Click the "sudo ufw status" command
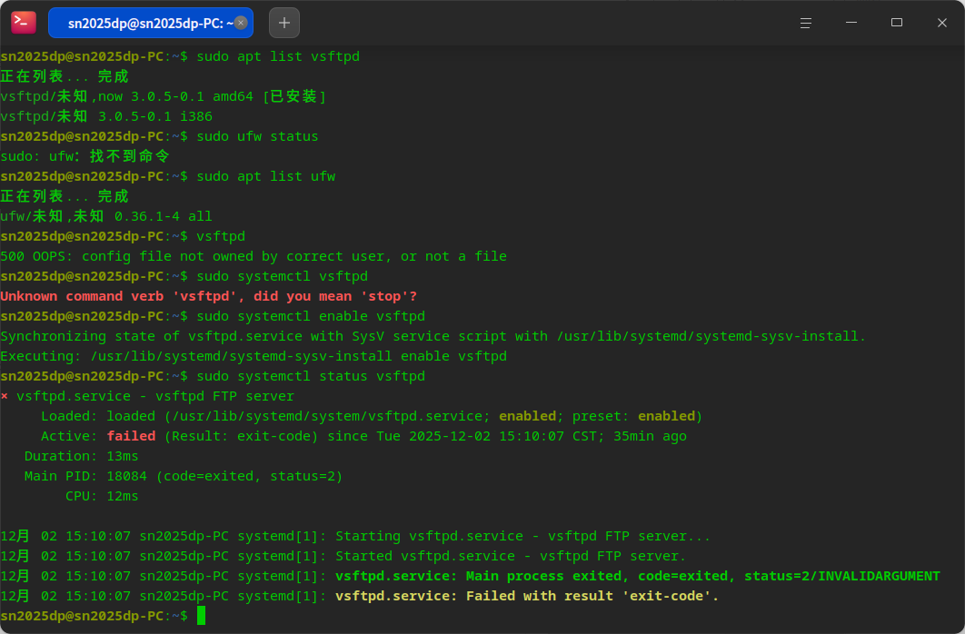The height and width of the screenshot is (634, 965). (x=257, y=136)
